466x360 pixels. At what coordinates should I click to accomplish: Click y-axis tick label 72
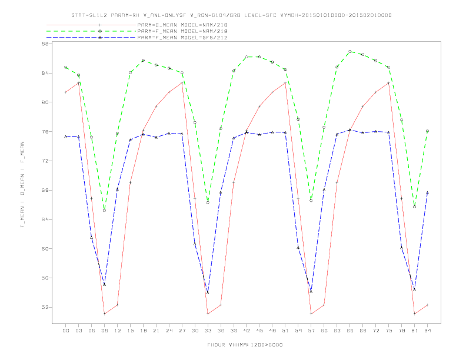pos(46,161)
